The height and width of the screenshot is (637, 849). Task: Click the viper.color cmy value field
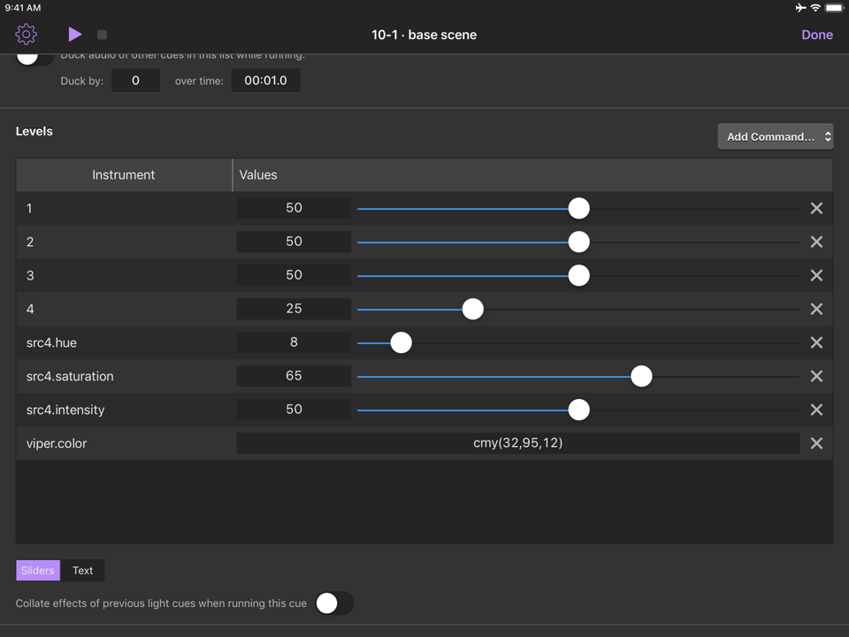pyautogui.click(x=517, y=443)
